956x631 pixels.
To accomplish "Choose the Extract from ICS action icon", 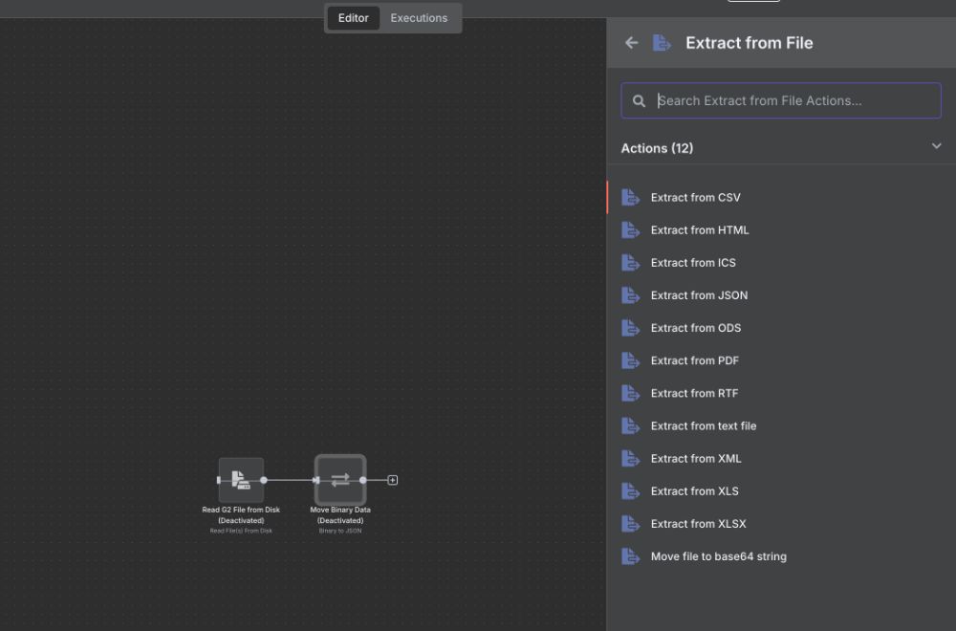I will pos(630,262).
